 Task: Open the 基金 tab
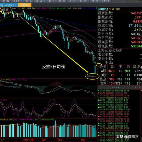pos(29,1)
